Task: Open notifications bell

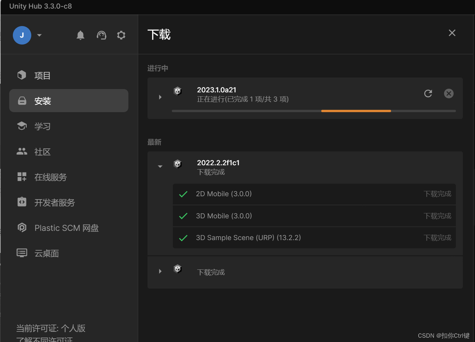Action: (80, 35)
